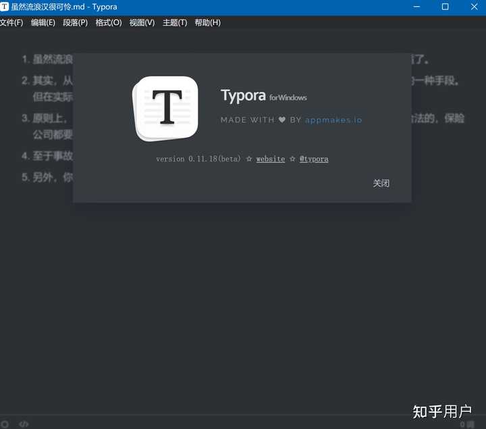The height and width of the screenshot is (429, 486).
Task: Open the 帮助(H) menu
Action: click(x=208, y=23)
